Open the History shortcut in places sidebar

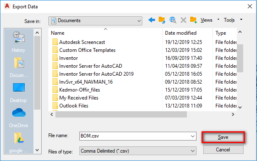pos(18,42)
